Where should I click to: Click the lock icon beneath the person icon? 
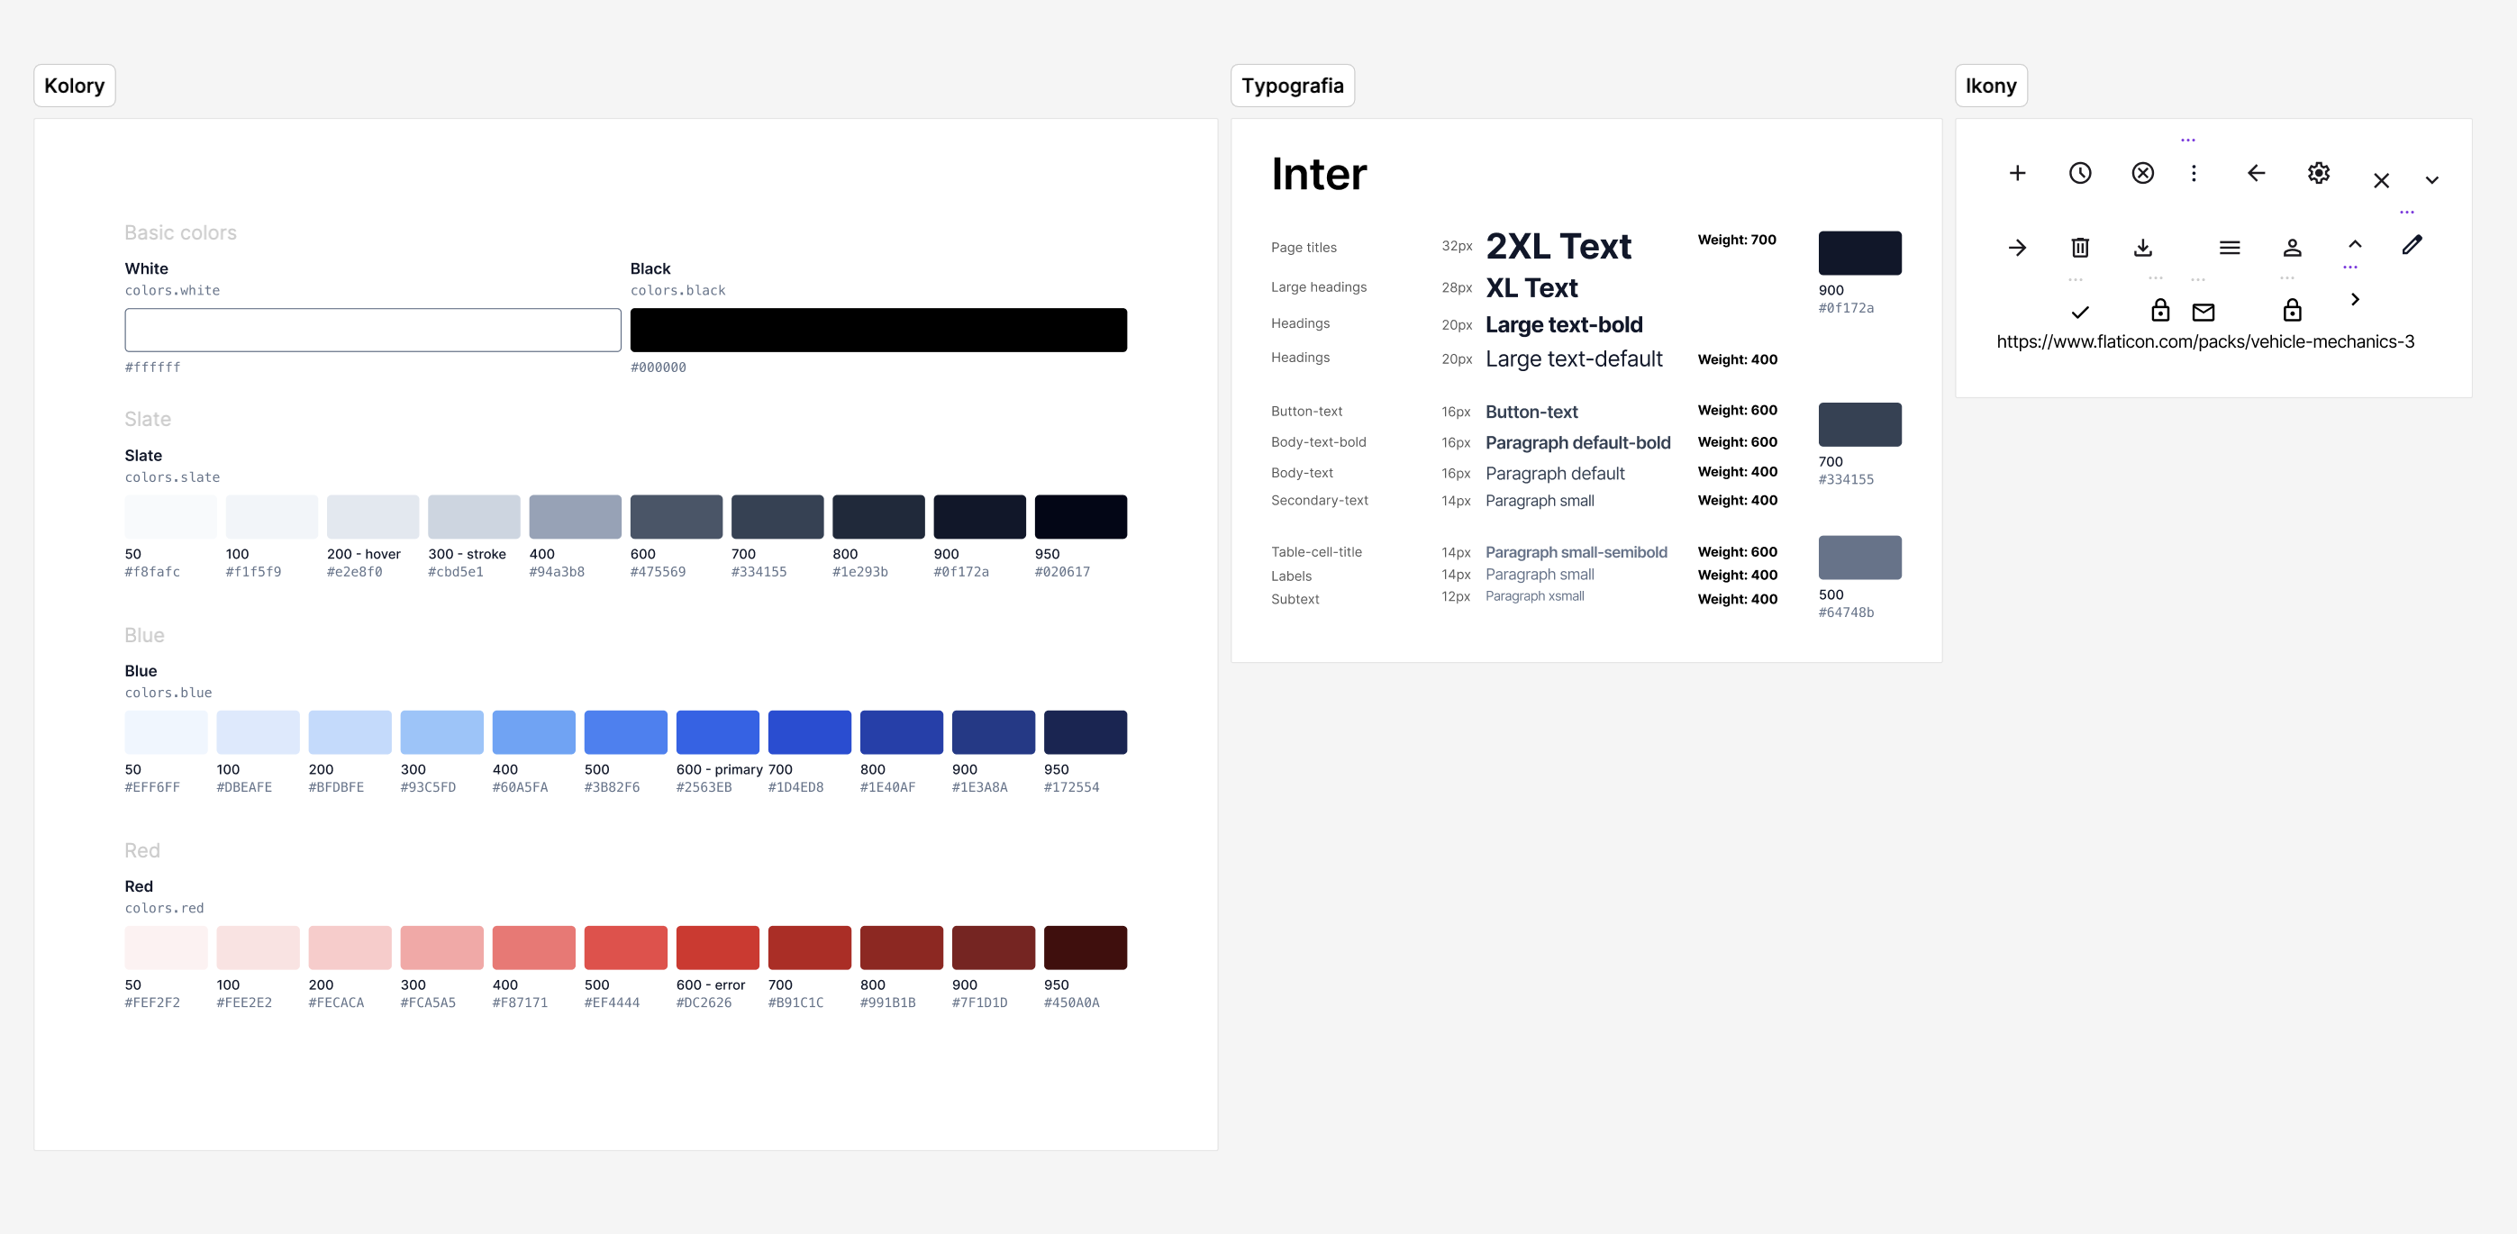(x=2293, y=311)
